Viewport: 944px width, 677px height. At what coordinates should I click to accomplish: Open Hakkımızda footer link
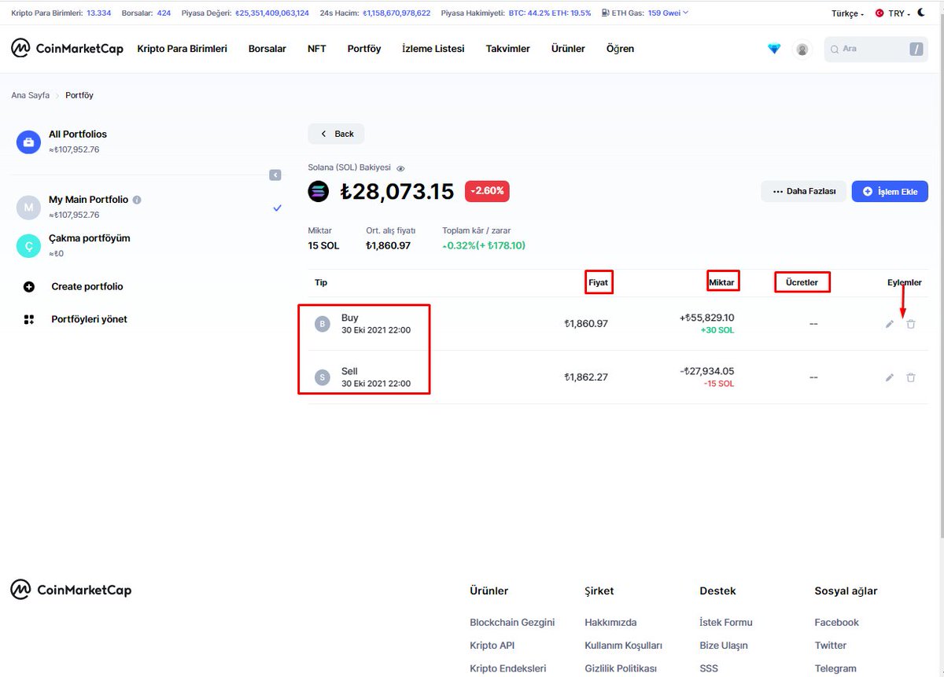(610, 622)
